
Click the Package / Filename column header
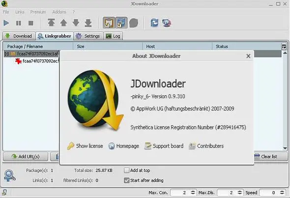[x=38, y=46]
